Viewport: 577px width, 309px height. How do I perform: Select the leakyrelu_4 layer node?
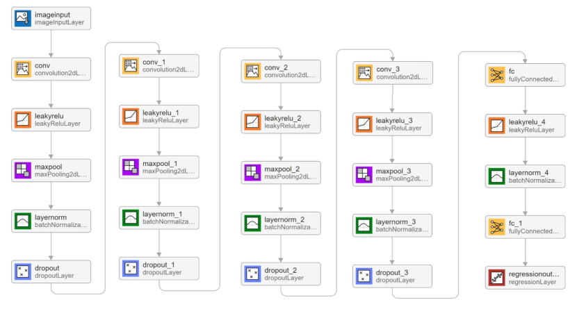pos(524,126)
